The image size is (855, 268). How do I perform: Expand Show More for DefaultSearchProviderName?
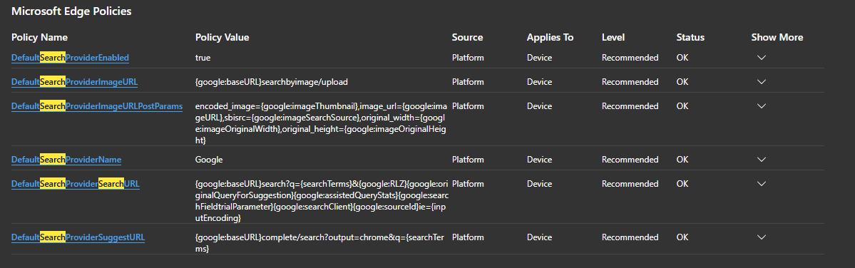[762, 160]
